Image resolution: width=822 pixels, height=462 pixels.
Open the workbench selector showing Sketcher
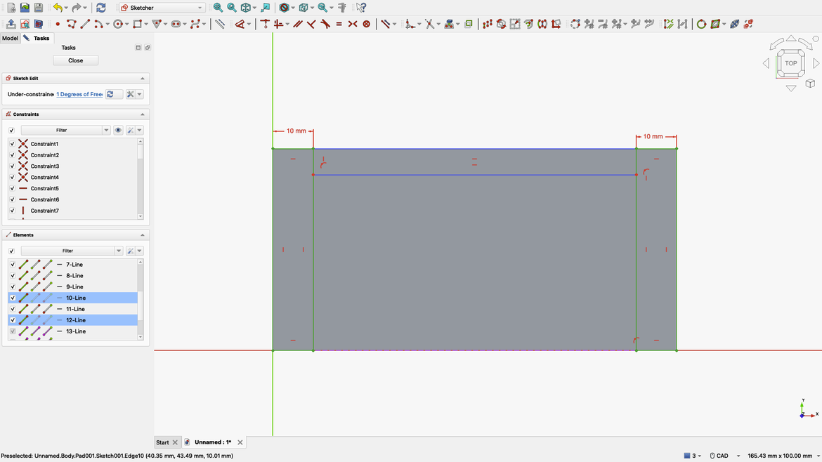pos(160,8)
